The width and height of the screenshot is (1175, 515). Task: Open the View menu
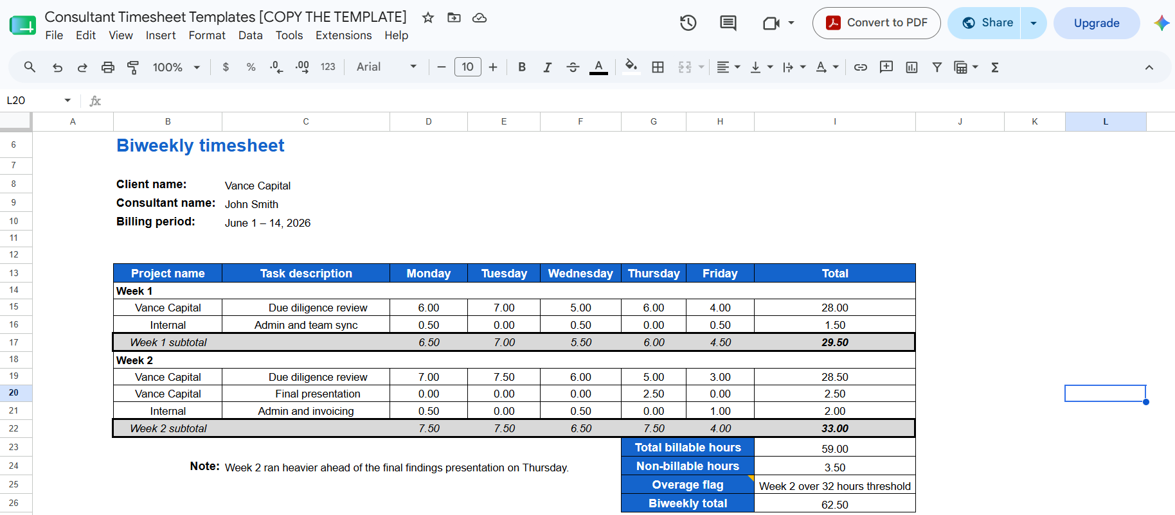tap(121, 35)
